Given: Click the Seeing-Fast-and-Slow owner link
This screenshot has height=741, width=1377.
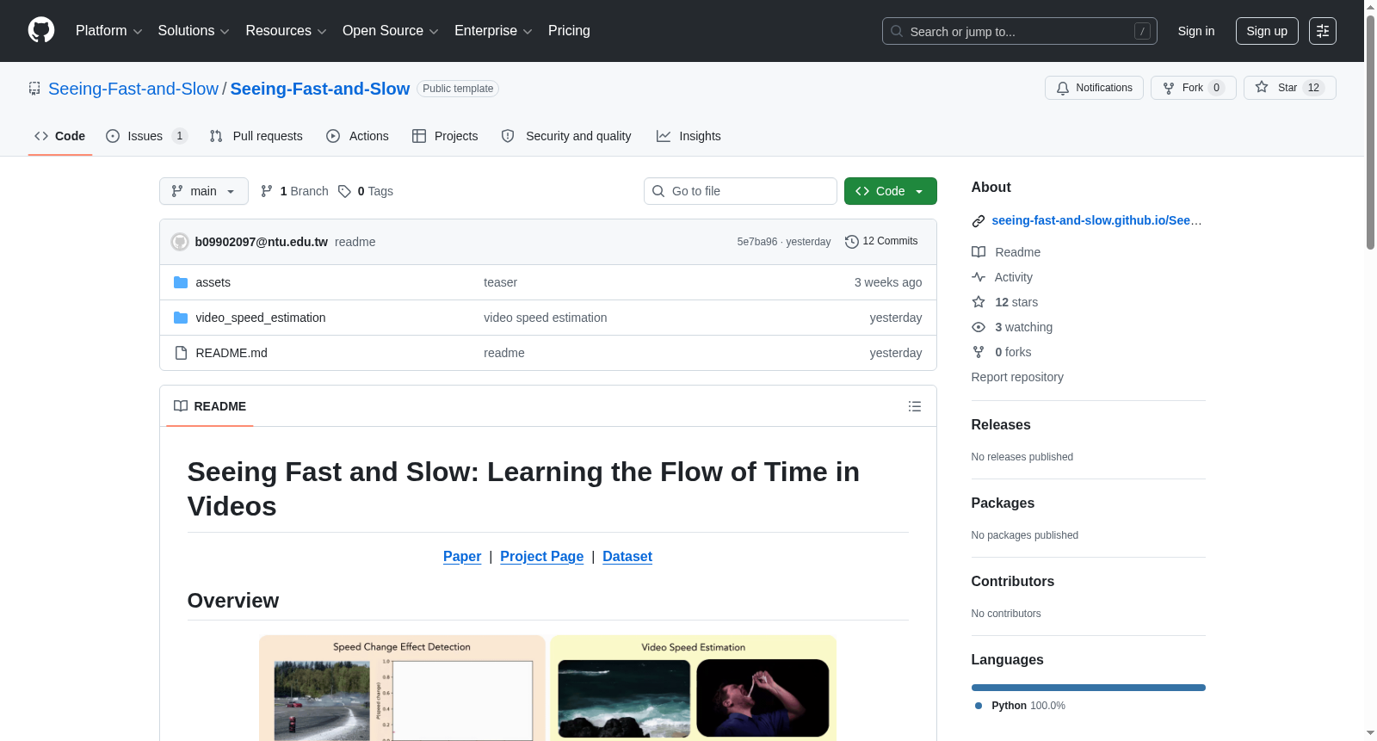Looking at the screenshot, I should coord(133,89).
